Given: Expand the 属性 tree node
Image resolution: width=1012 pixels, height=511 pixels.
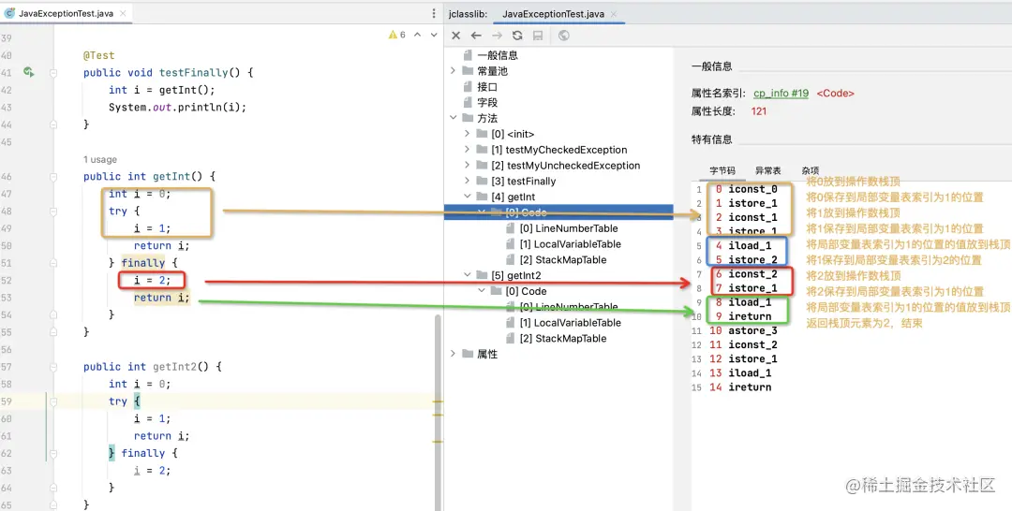Looking at the screenshot, I should tap(454, 354).
